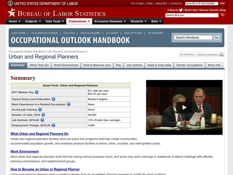
Task: Click the Master's degree table cell
Action: [x=108, y=99]
